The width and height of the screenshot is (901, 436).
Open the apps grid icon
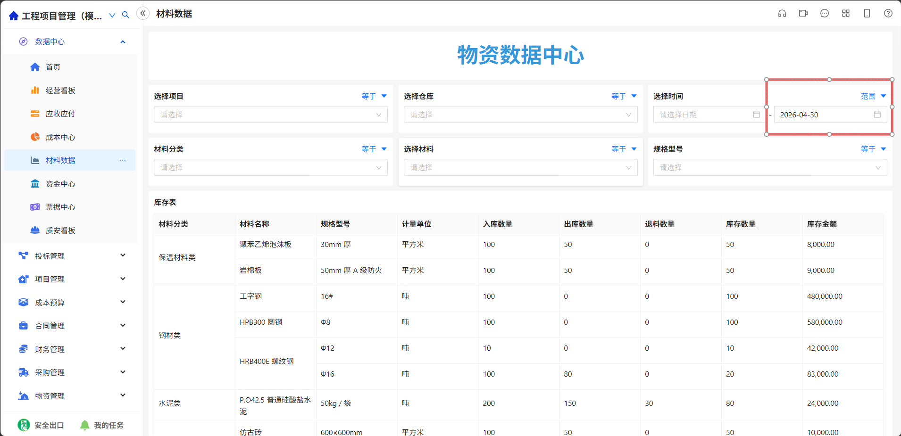(846, 14)
